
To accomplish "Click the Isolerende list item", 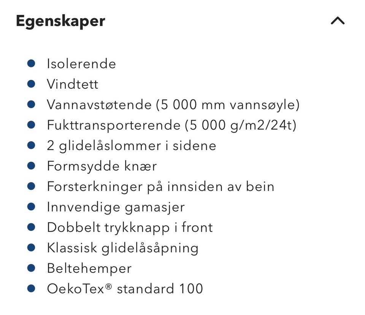I will coord(81,64).
